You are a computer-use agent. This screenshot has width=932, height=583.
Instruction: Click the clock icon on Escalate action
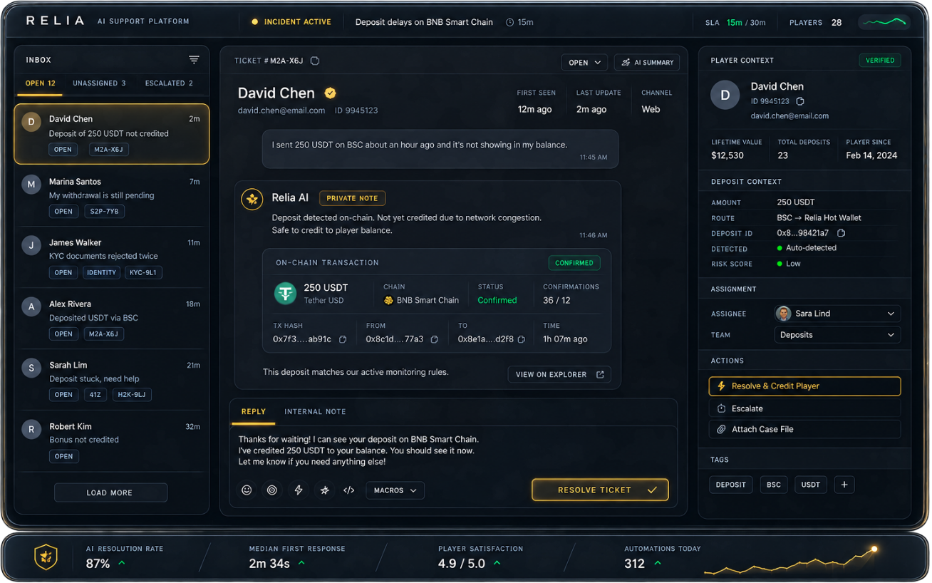[x=721, y=408]
